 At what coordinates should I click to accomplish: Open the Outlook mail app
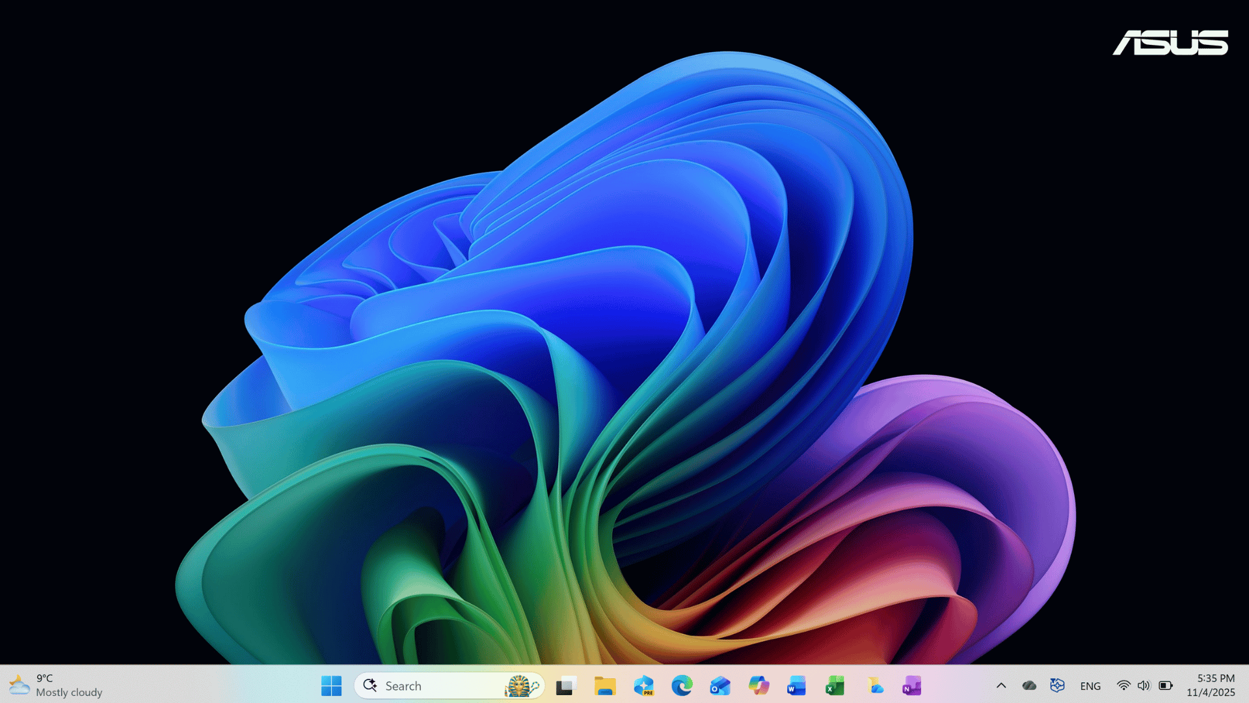[x=719, y=685]
